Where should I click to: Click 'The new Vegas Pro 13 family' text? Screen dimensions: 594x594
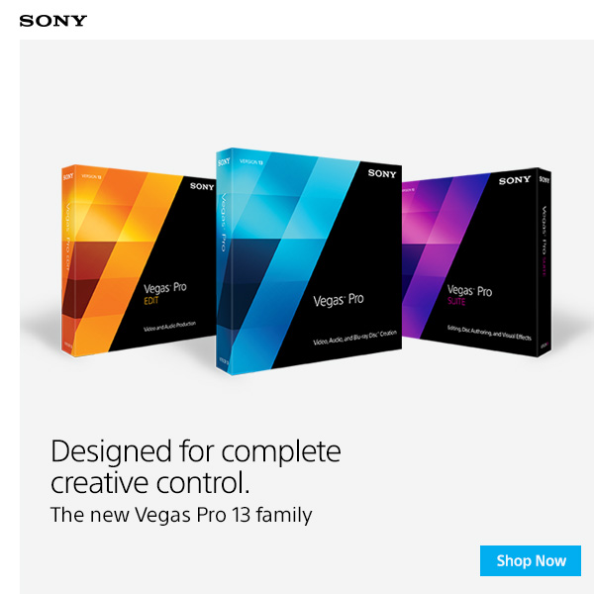click(x=181, y=515)
